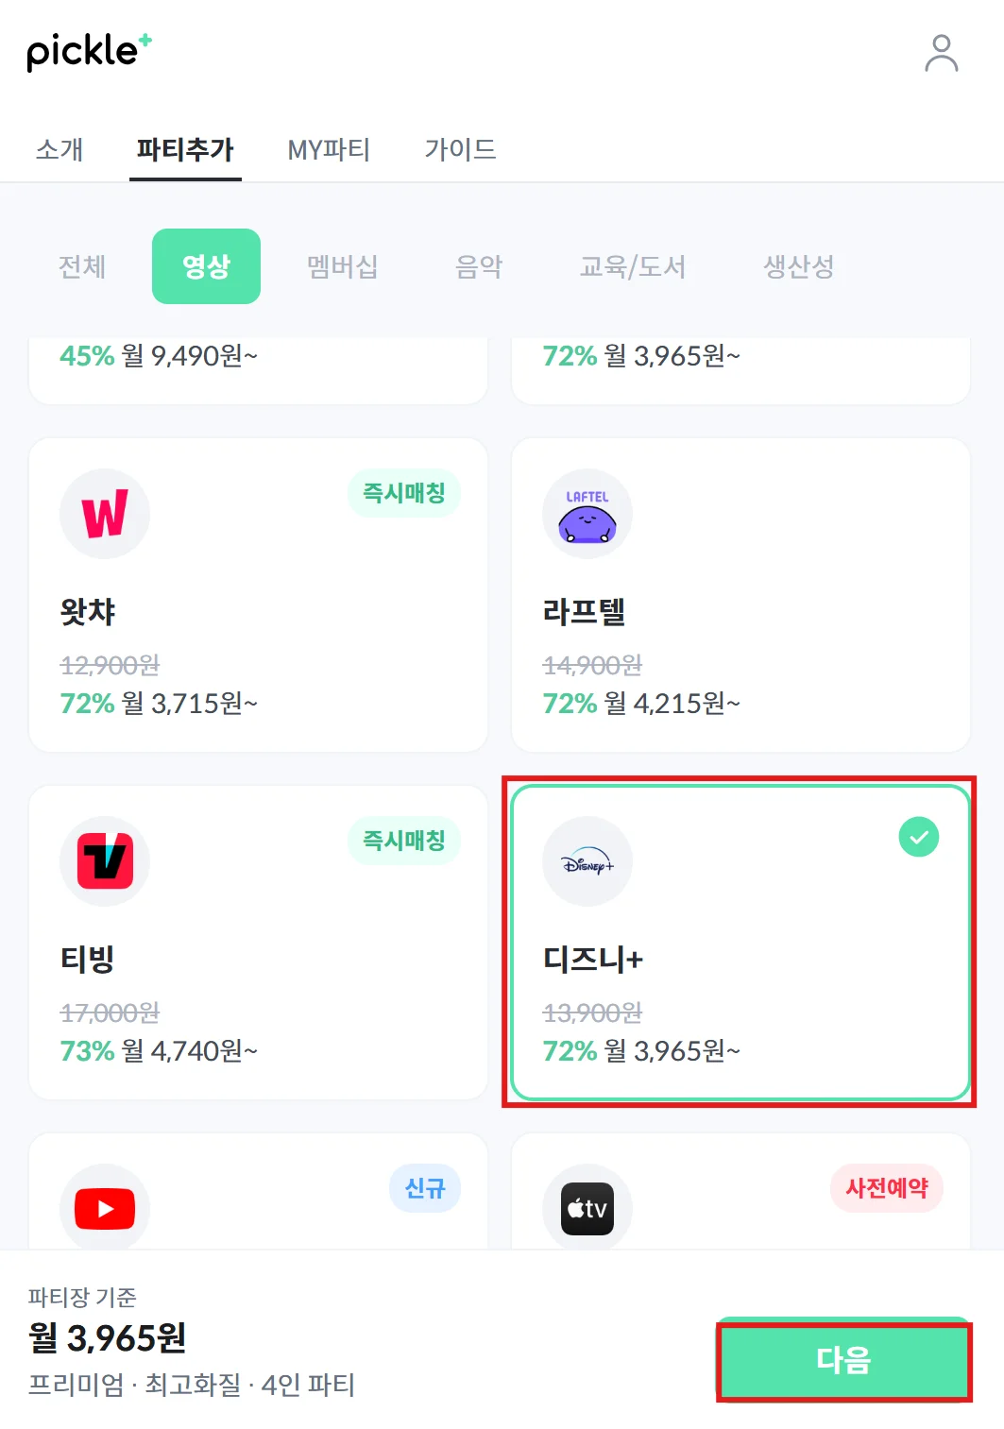
Task: Click the 즉시매칭 badge on 왓챠
Action: (403, 493)
